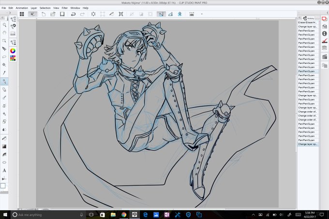The image size is (329, 219).
Task: Select the Operation object tool
Action: pyautogui.click(x=4, y=41)
